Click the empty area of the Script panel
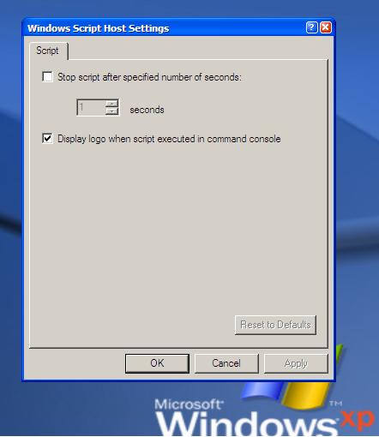Image resolution: width=379 pixels, height=437 pixels. pyautogui.click(x=177, y=229)
